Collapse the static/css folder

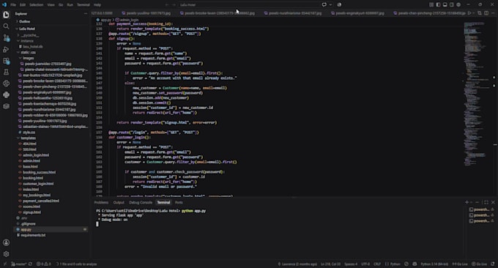[x=28, y=52]
